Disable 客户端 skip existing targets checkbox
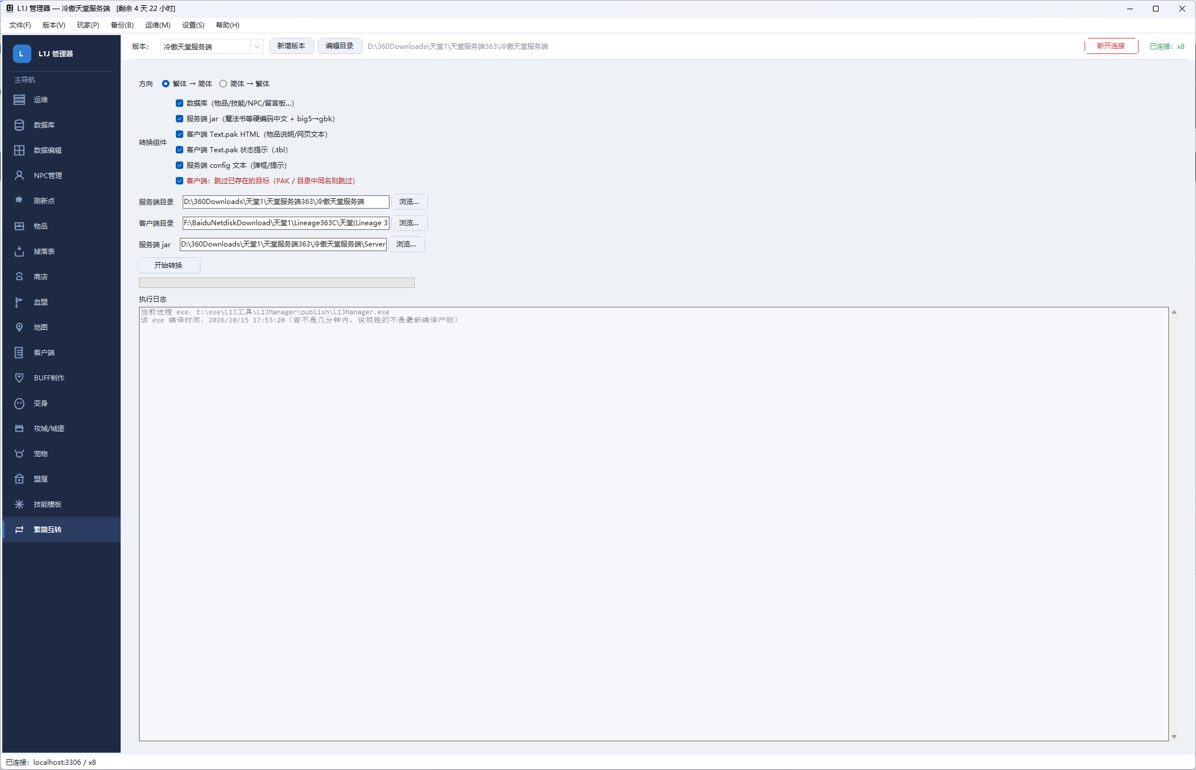This screenshot has width=1196, height=770. 179,181
